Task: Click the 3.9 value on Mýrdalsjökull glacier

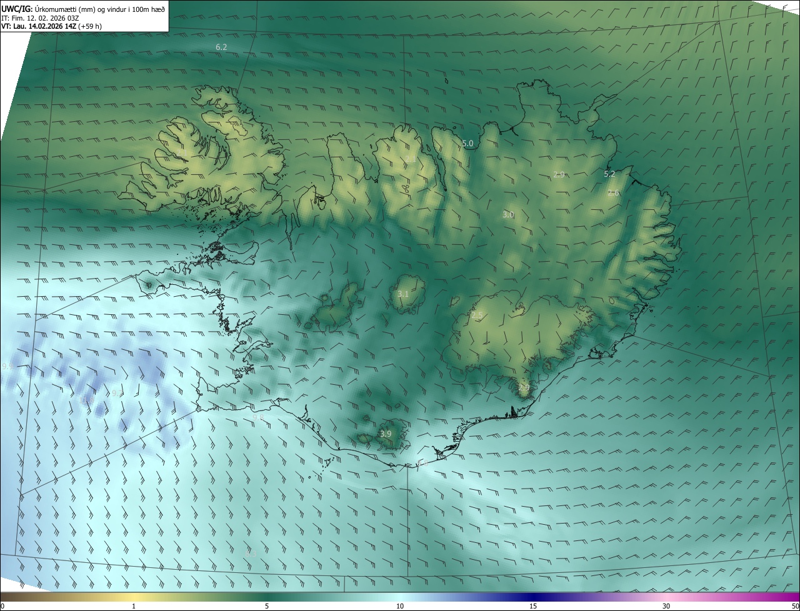Action: coord(386,434)
